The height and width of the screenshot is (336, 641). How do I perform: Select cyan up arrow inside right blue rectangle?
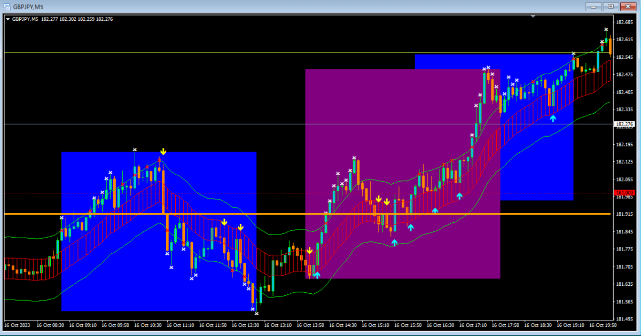coord(553,118)
